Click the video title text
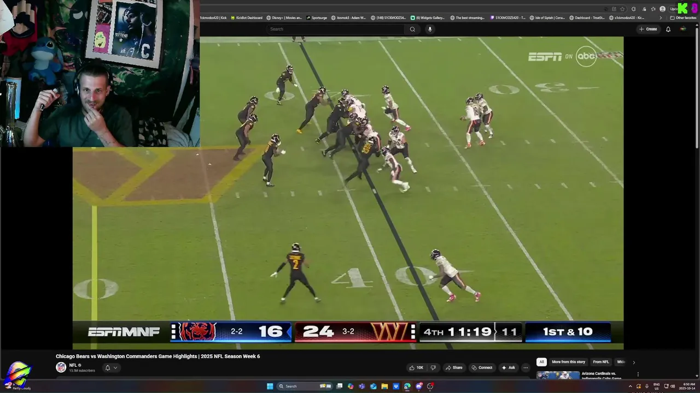This screenshot has width=700, height=393. (x=157, y=356)
